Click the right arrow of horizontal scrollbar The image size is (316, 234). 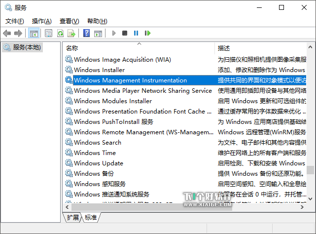302,207
